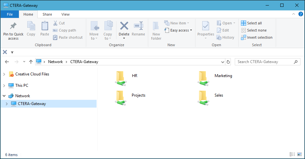305x159 pixels.
Task: Click the Paste clipboard icon
Action: (45, 26)
